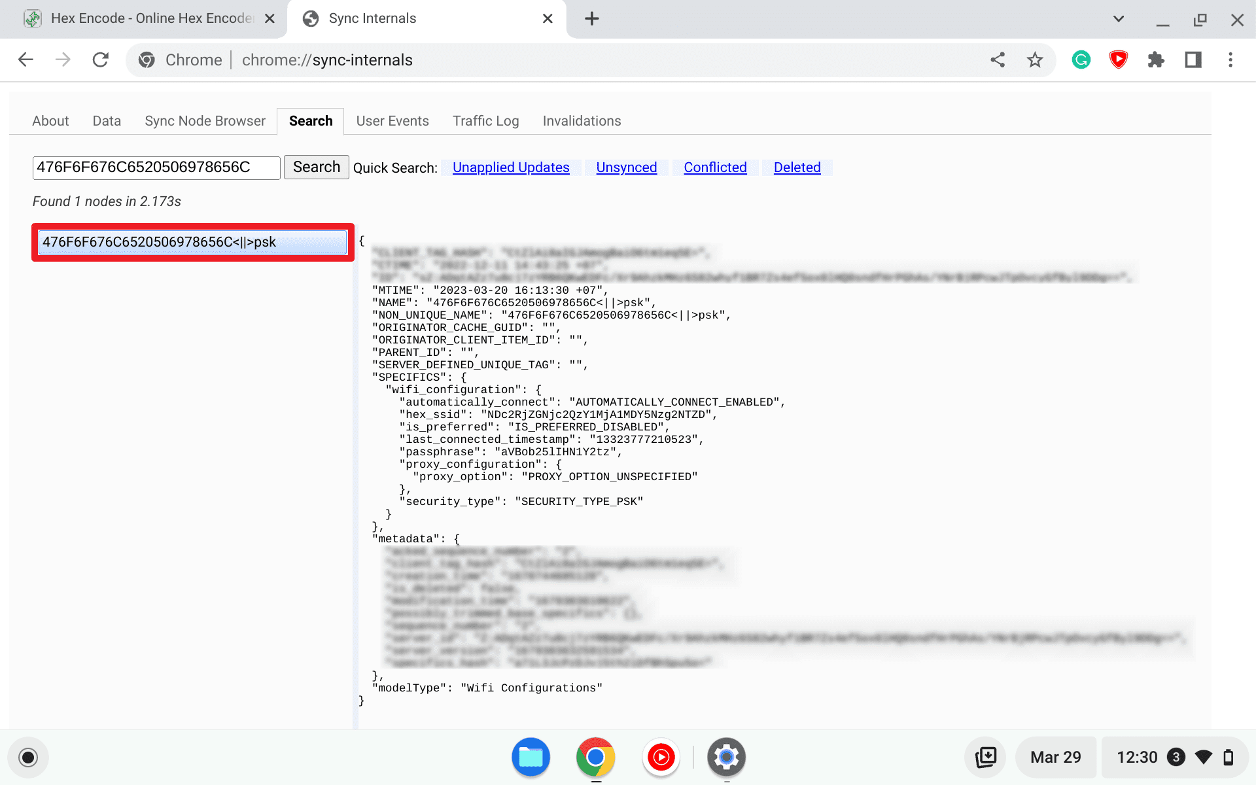1256x785 pixels.
Task: Click the notification count badge
Action: pos(1176,758)
